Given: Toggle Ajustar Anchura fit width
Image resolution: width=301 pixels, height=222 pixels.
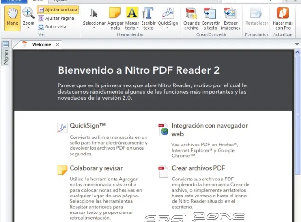Looking at the screenshot, I should click(58, 10).
